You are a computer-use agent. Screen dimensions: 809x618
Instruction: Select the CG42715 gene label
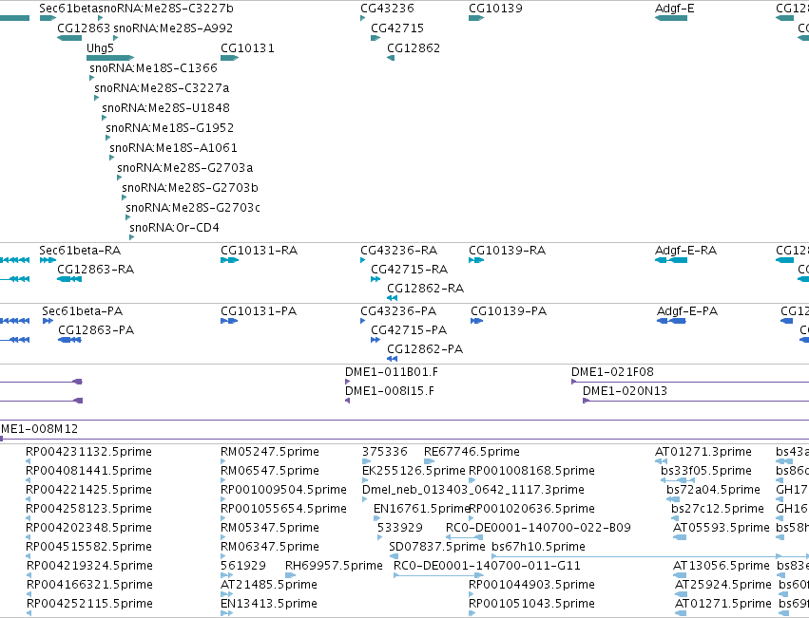397,28
